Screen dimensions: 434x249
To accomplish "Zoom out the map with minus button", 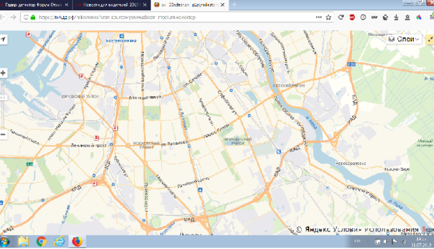I will click(x=3, y=135).
